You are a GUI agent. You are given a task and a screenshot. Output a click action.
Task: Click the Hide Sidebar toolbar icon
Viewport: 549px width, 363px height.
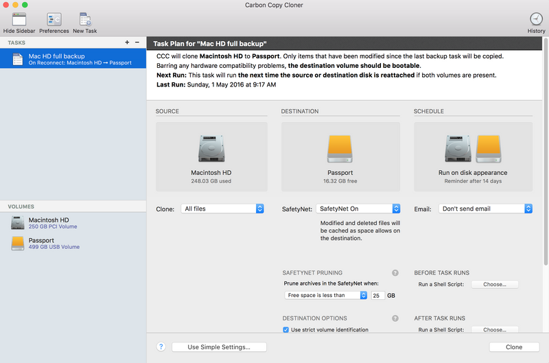pyautogui.click(x=19, y=19)
